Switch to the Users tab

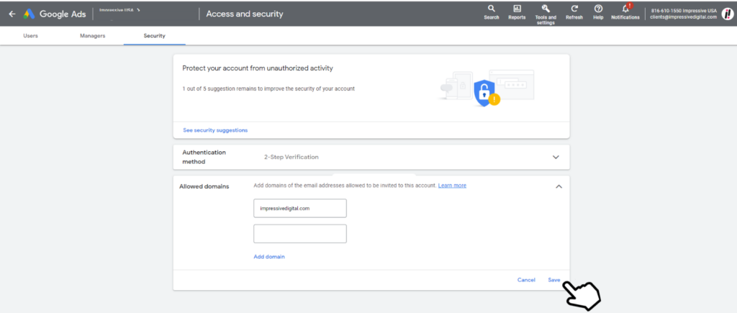(x=31, y=35)
